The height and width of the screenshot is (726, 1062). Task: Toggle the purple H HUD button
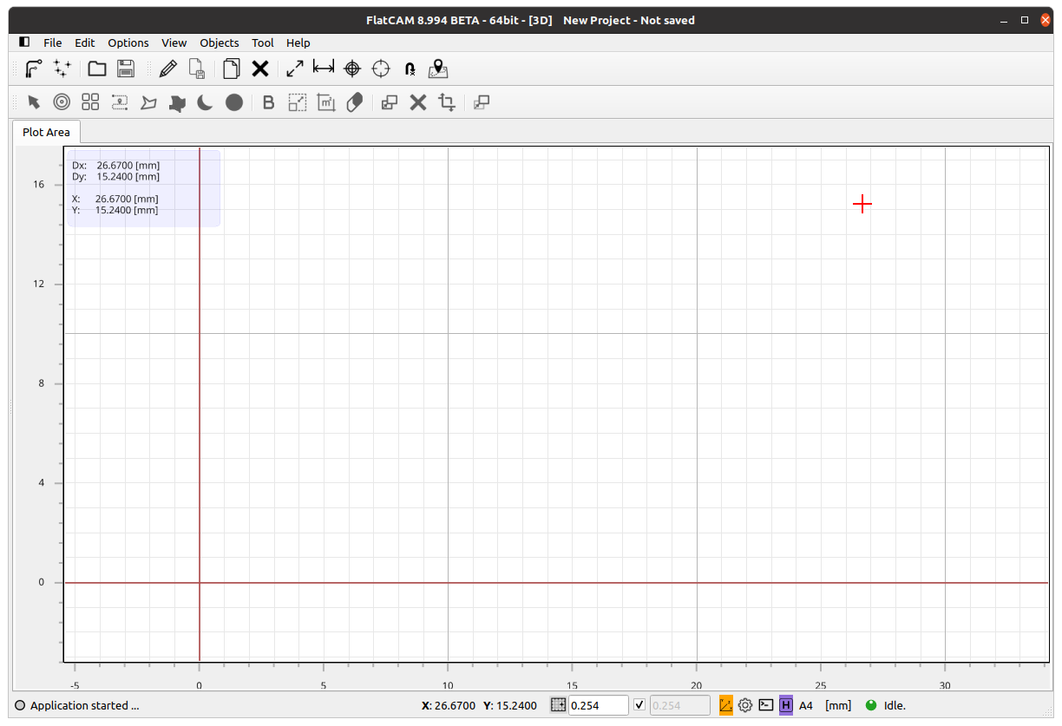click(786, 705)
